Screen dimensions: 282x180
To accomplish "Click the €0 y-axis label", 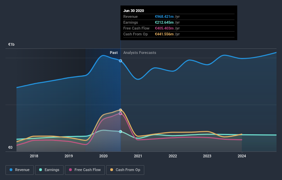I will [x=10, y=147].
